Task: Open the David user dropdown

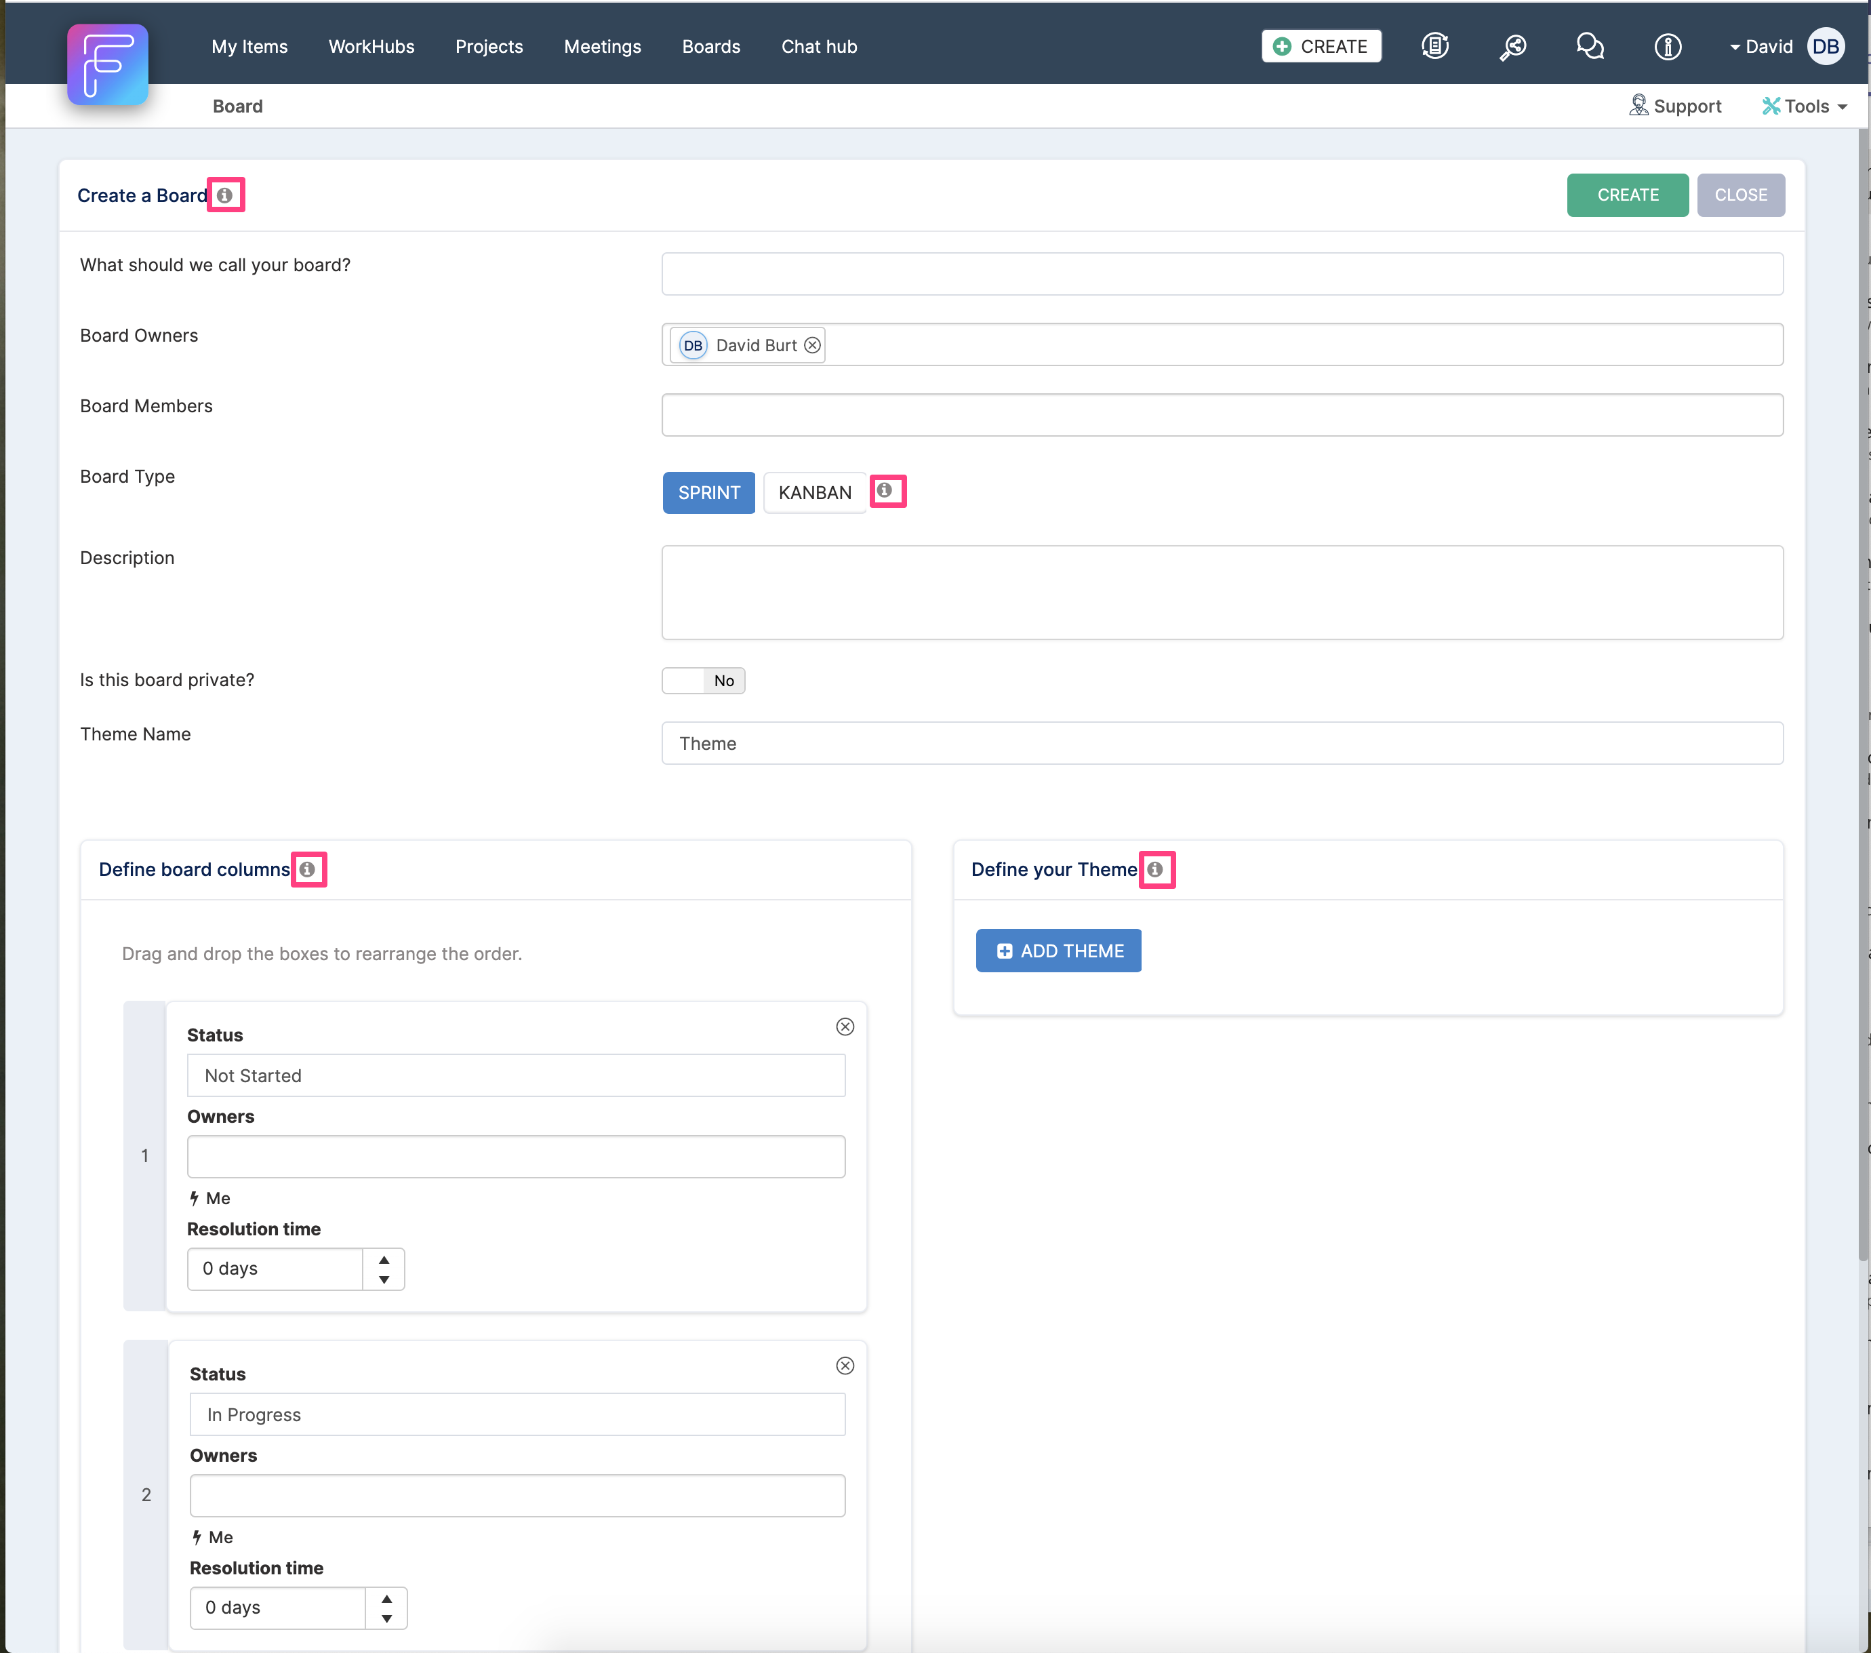Action: [1761, 47]
